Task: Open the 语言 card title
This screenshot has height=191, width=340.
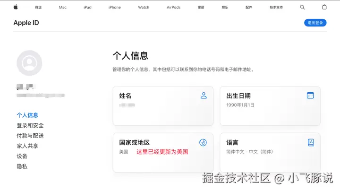Action: coord(232,143)
